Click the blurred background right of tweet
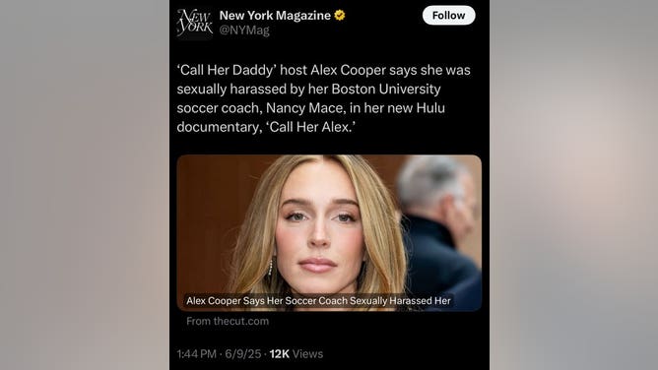658x370 pixels. tap(573, 185)
